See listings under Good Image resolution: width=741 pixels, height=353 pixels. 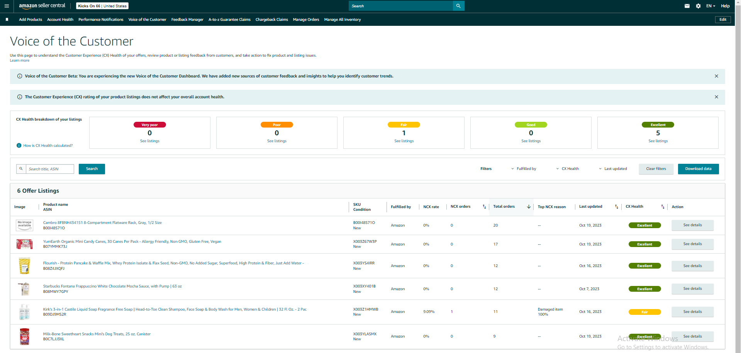click(x=531, y=141)
